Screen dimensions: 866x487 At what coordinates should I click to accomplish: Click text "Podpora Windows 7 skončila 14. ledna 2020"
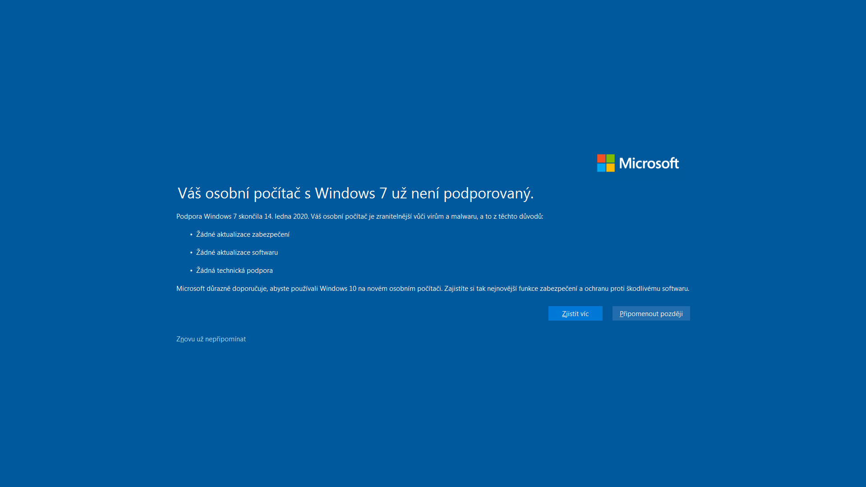coord(242,216)
